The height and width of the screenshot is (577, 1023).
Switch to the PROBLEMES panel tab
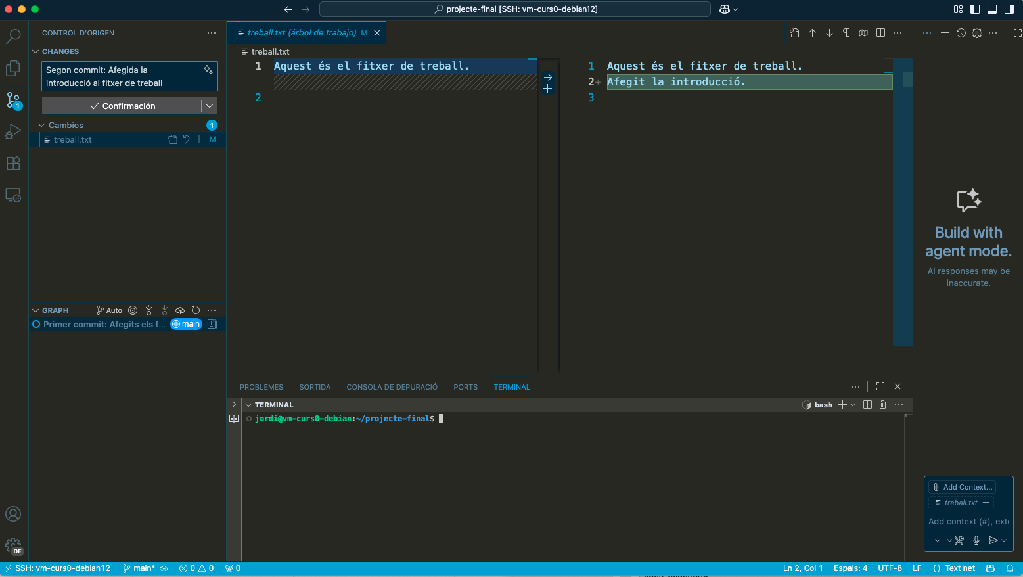(x=261, y=387)
